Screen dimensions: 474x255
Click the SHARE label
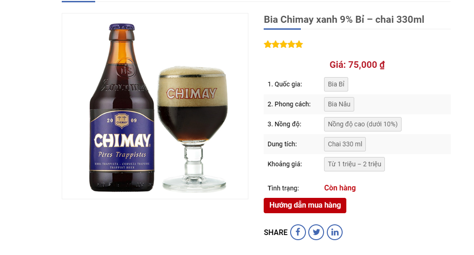[x=276, y=232]
